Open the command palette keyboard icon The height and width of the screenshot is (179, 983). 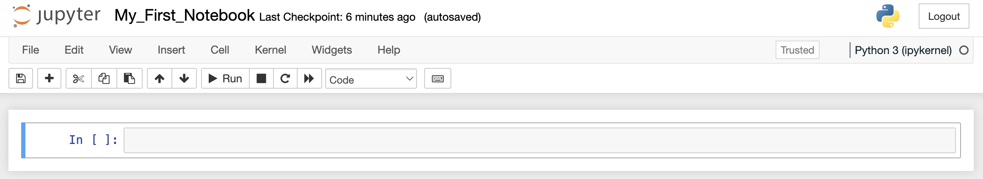point(438,79)
